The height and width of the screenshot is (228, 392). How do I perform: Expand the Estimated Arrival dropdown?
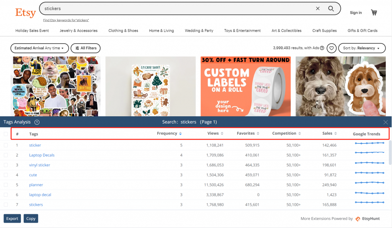39,48
